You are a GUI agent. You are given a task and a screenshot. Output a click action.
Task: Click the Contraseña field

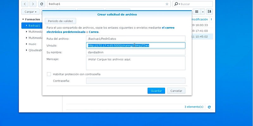click(x=136, y=81)
